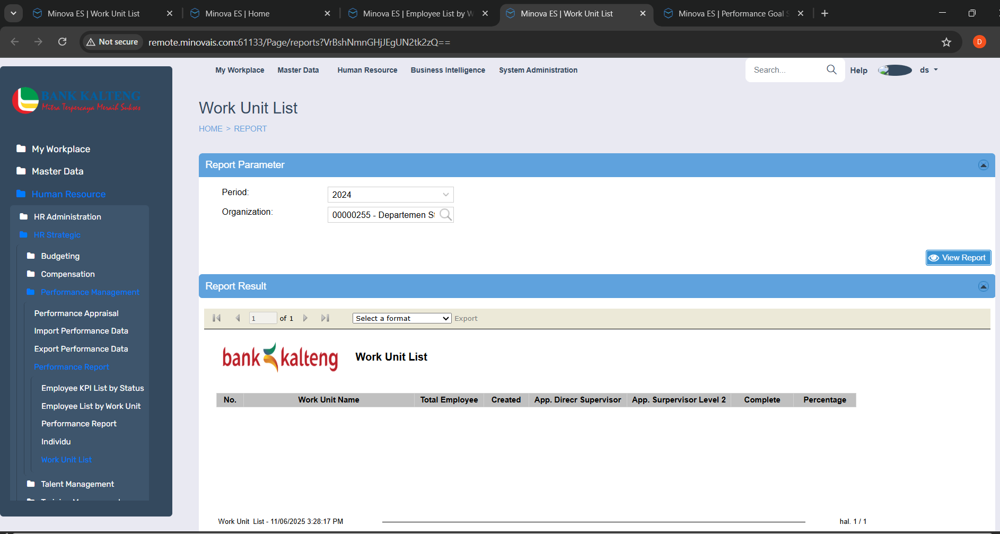The width and height of the screenshot is (1000, 534).
Task: Click the browser address bar URL
Action: click(x=300, y=42)
